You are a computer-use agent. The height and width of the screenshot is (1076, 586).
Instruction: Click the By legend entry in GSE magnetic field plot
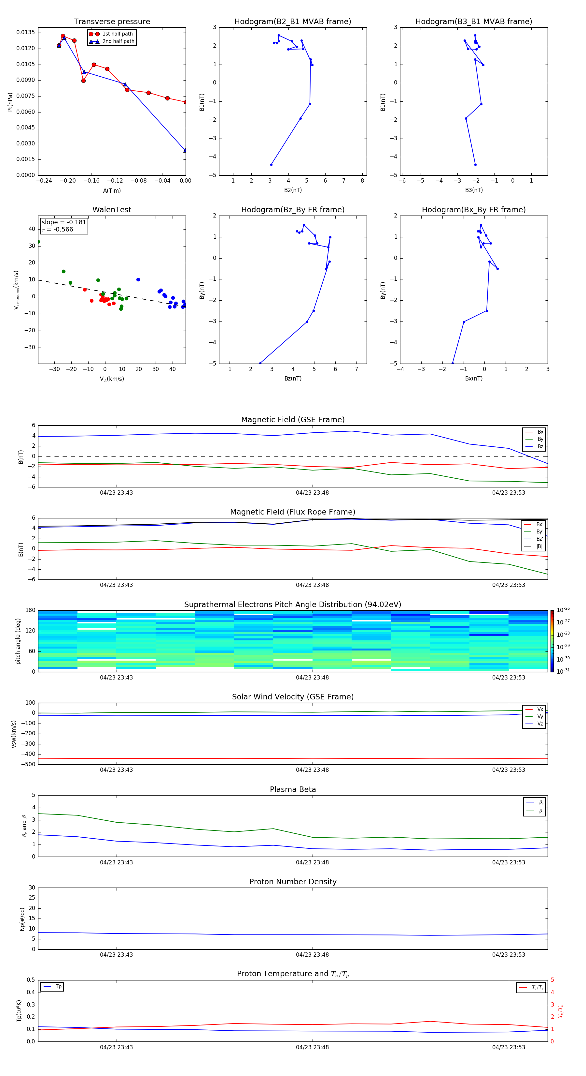click(534, 440)
